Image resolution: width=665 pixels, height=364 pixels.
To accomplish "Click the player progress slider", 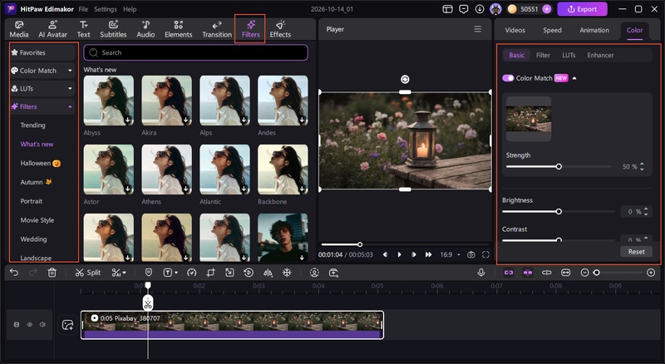I will pyautogui.click(x=405, y=244).
